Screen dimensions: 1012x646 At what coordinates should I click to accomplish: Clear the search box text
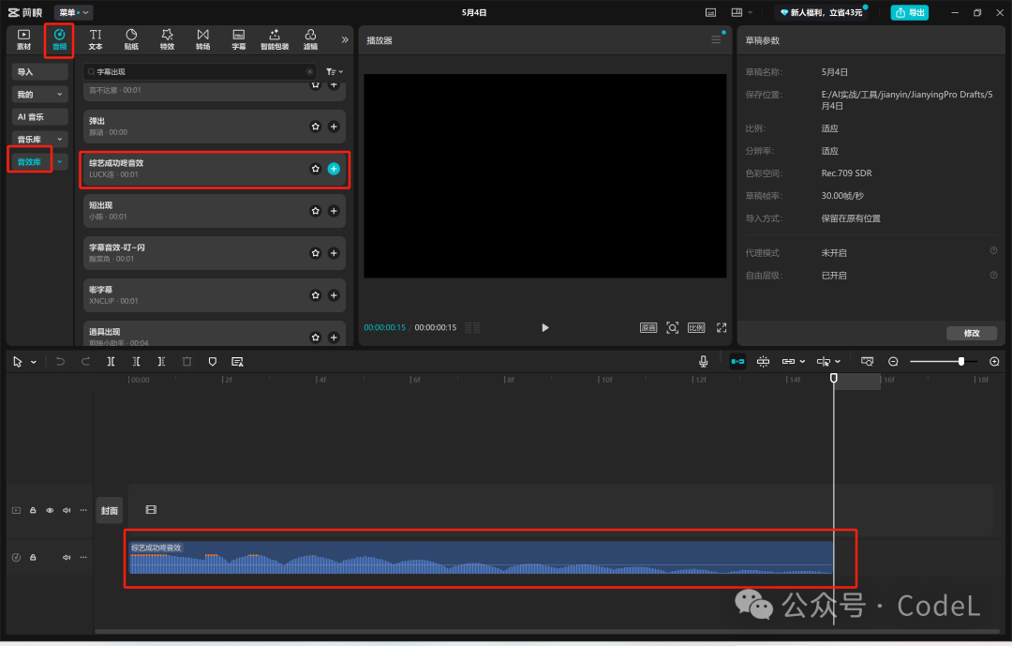[x=310, y=71]
